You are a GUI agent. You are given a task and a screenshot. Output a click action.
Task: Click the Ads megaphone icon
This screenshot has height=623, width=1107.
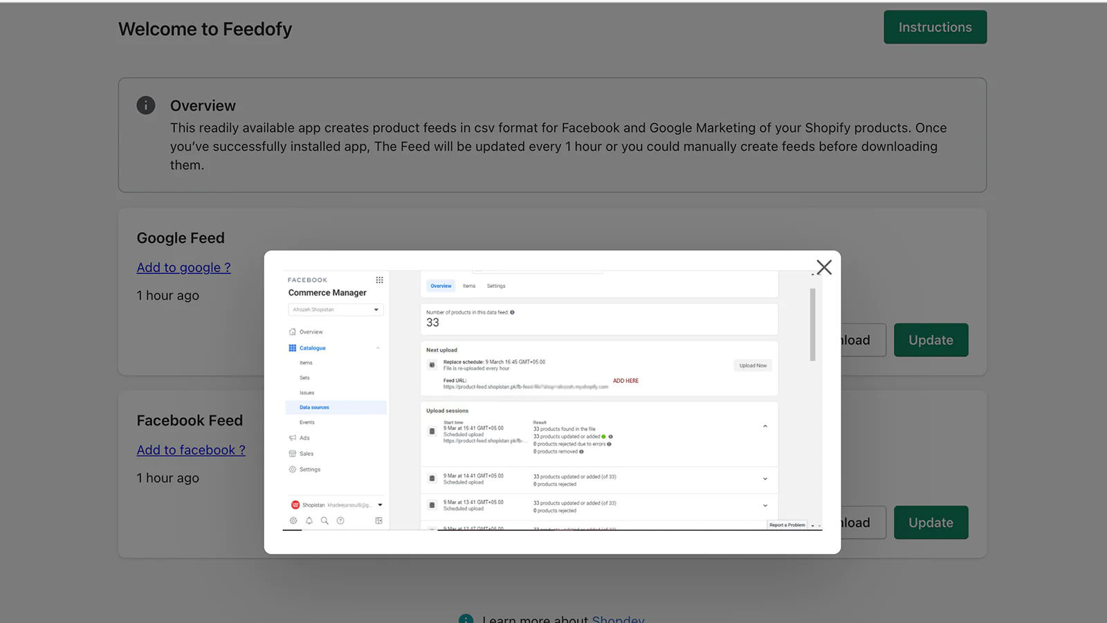click(293, 437)
